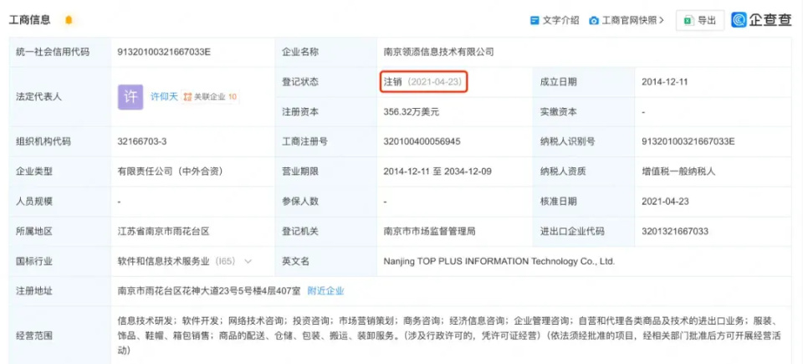
Task: Select company name 南京领添信息技术有限公司
Action: coord(438,52)
